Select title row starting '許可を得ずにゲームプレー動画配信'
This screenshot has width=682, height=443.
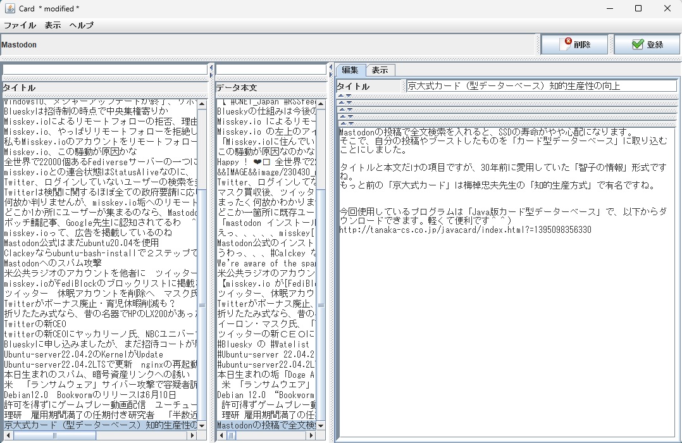pos(100,404)
